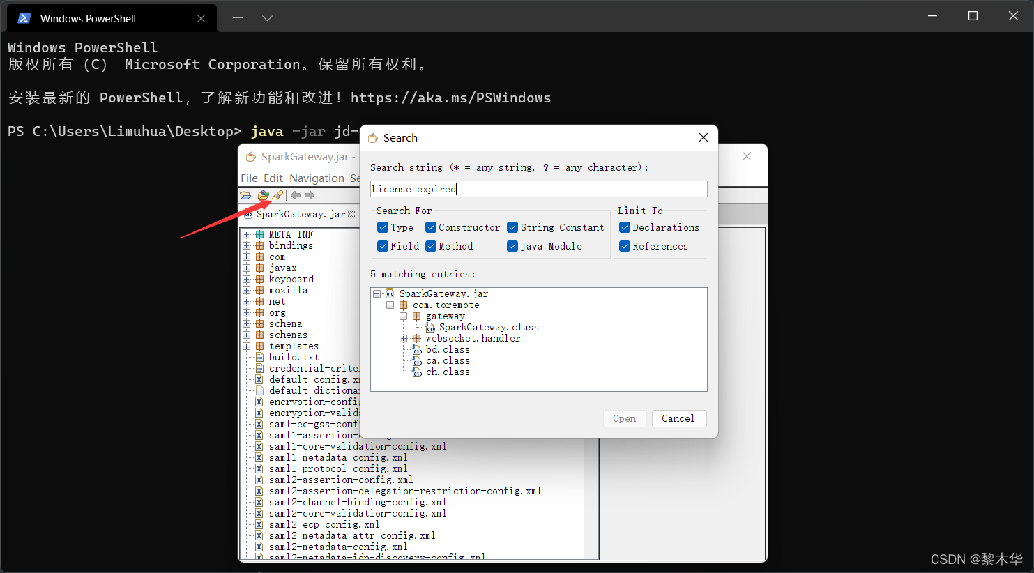The image size is (1034, 573).
Task: Select saml2-ecp-config.xml in file tree
Action: point(324,524)
